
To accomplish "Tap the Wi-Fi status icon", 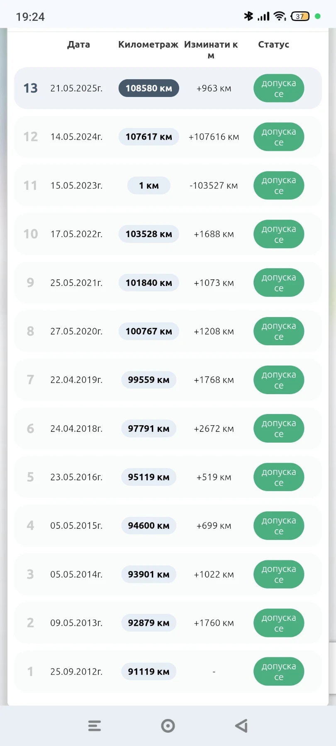I will 280,16.
